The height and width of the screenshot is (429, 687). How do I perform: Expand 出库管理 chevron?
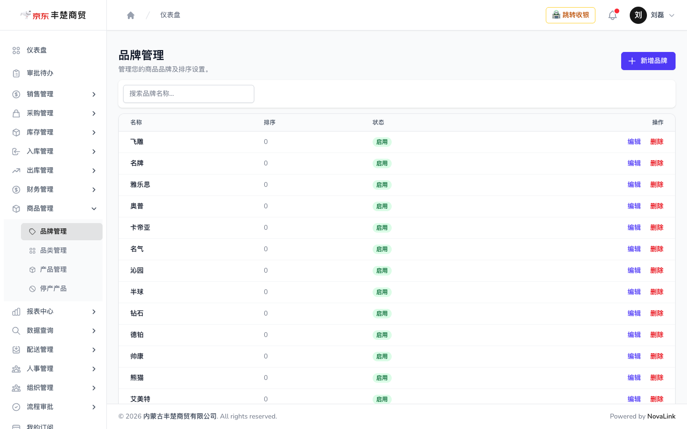click(94, 171)
